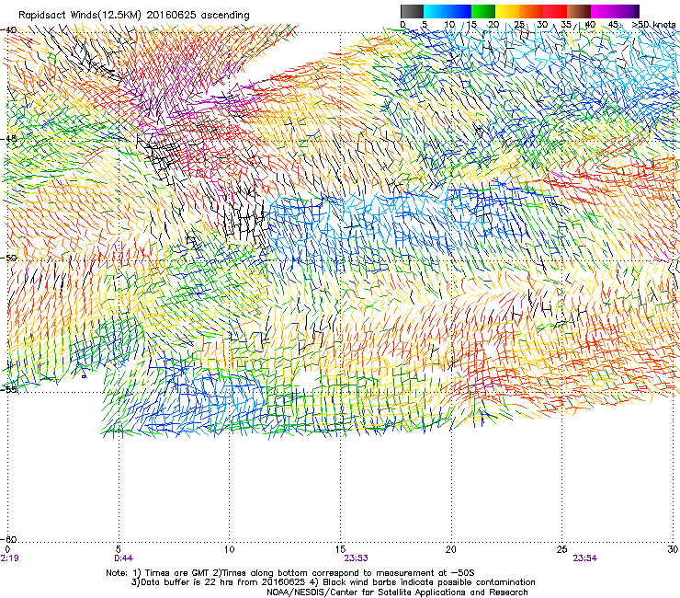Click the purple '23:53' measurement time
This screenshot has width=680, height=598.
tap(356, 558)
